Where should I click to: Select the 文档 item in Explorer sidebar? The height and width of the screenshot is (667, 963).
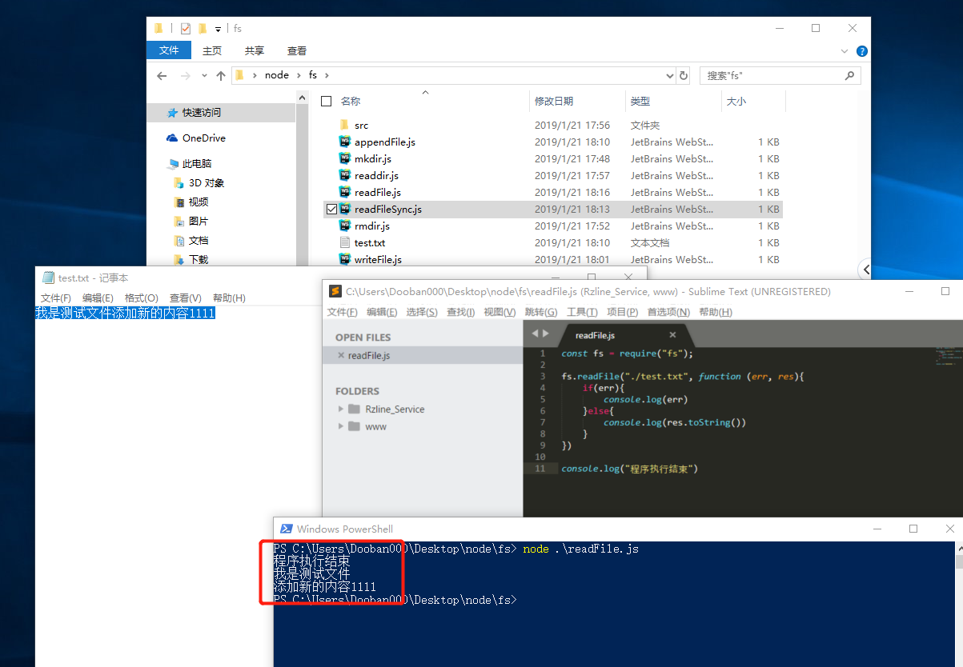[199, 241]
